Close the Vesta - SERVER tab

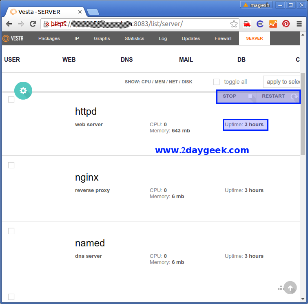click(80, 12)
